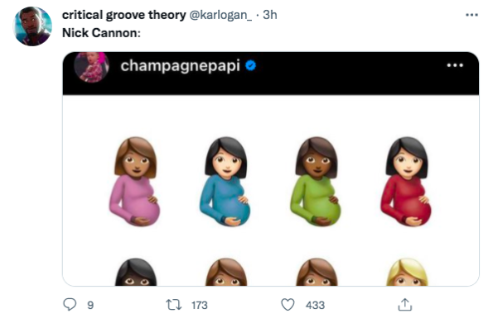493x323 pixels.
Task: Open the champagnepapi post's three-dot options
Action: coord(455,65)
